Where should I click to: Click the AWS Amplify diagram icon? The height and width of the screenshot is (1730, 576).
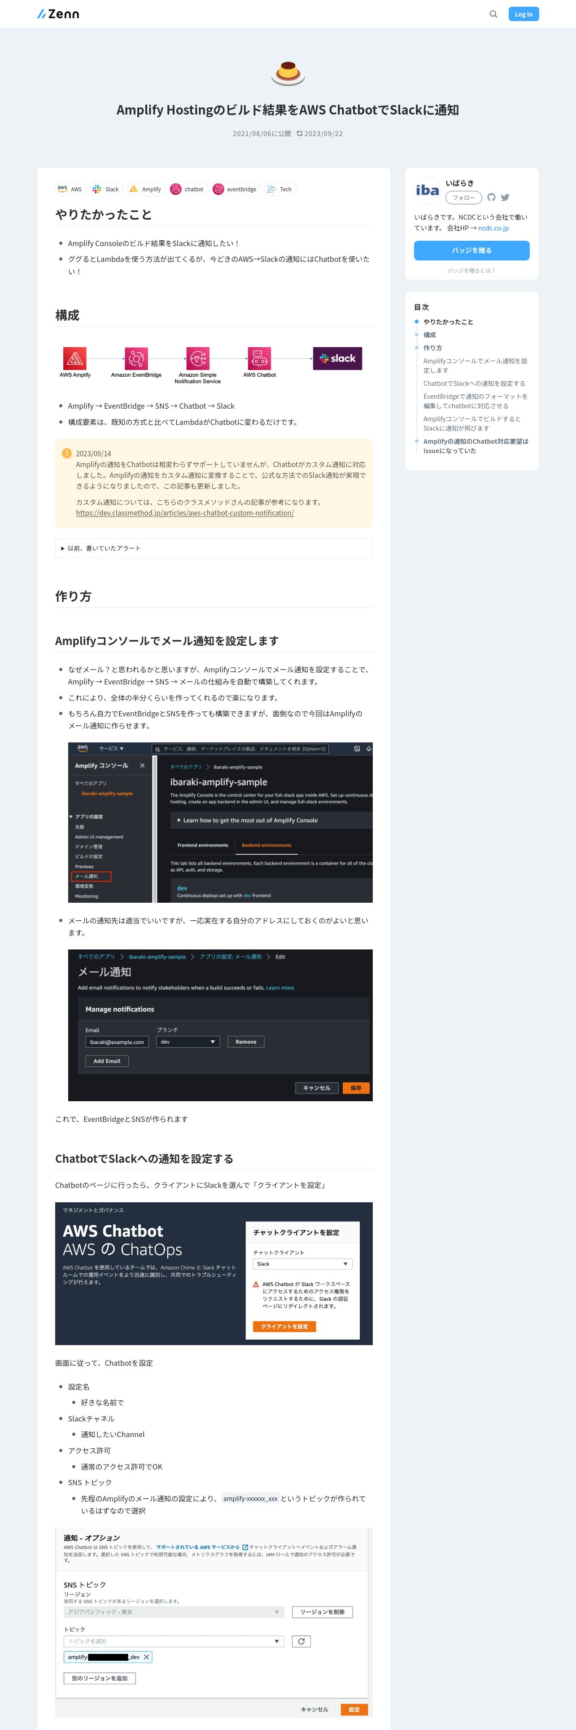pyautogui.click(x=74, y=359)
